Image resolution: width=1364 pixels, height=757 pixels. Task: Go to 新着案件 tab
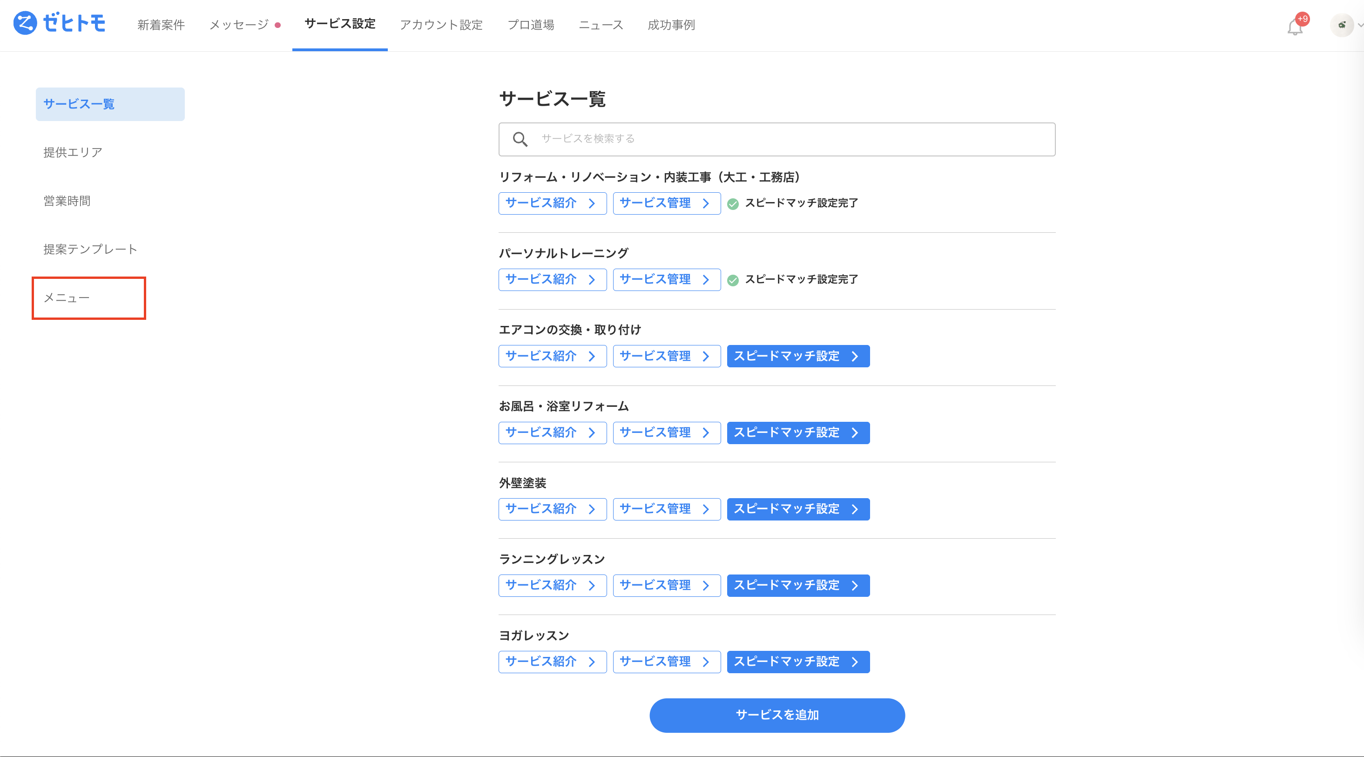point(161,25)
